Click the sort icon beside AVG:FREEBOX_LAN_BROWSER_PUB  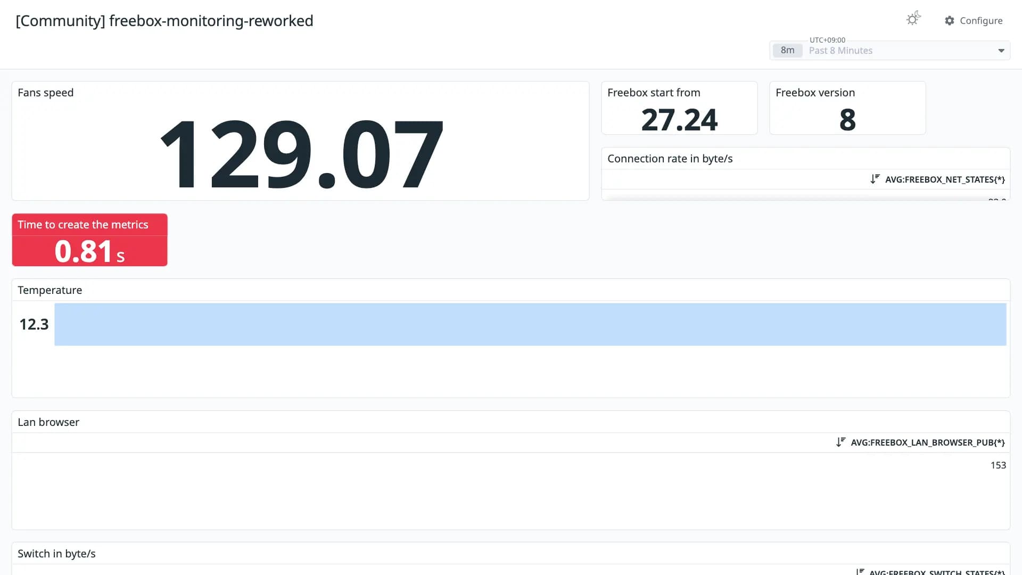[x=840, y=442]
